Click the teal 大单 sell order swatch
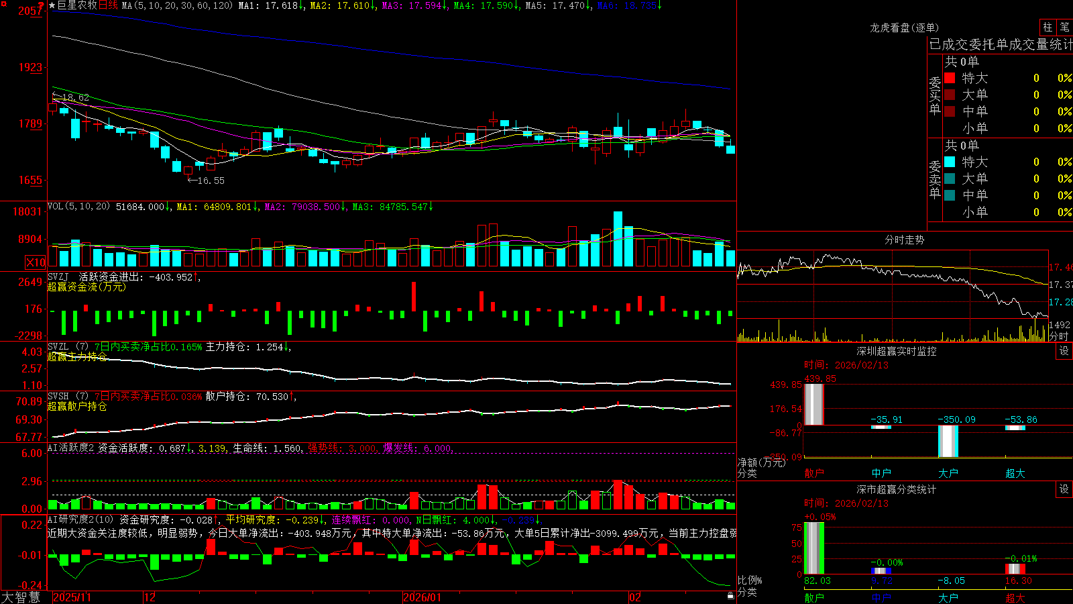Screen dimensions: 1073x604 click(950, 179)
